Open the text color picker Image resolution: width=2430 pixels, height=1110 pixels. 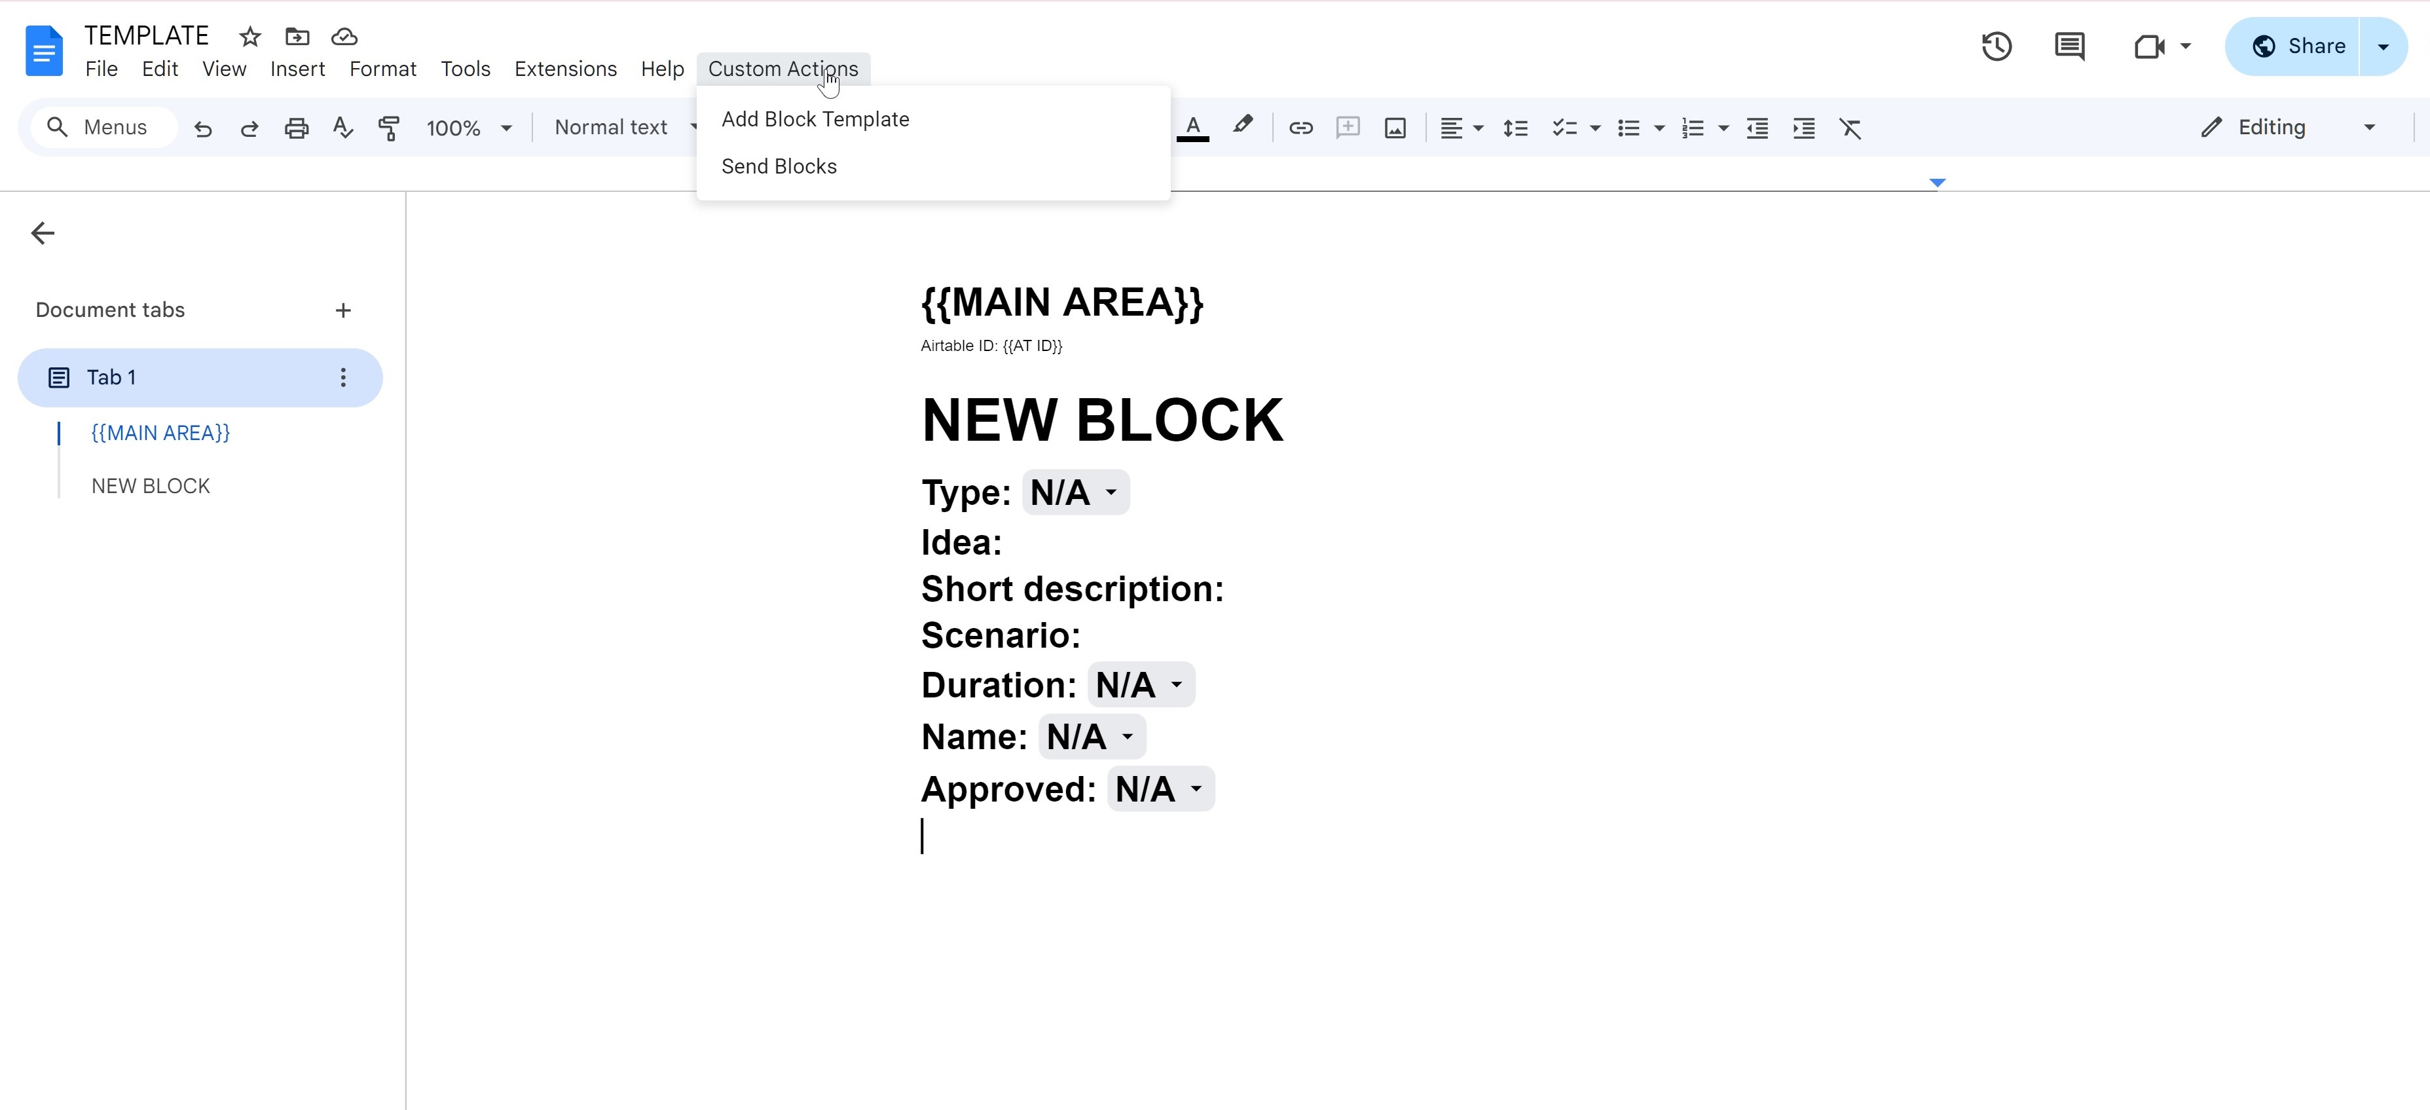1192,128
